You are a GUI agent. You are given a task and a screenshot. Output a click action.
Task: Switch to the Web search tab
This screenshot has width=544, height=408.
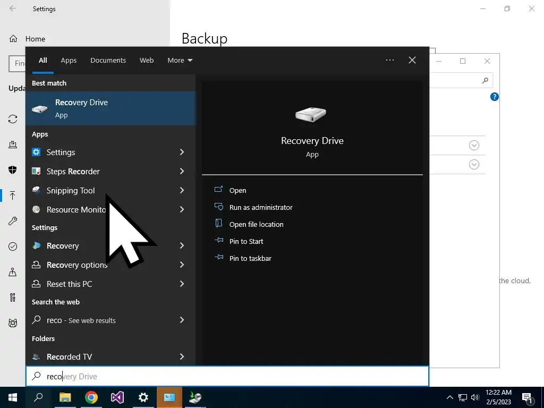(x=147, y=61)
